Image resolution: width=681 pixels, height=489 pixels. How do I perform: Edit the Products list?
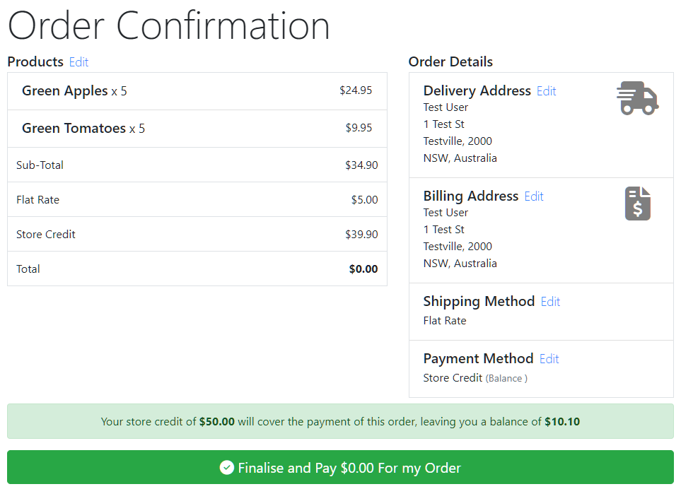[x=78, y=62]
